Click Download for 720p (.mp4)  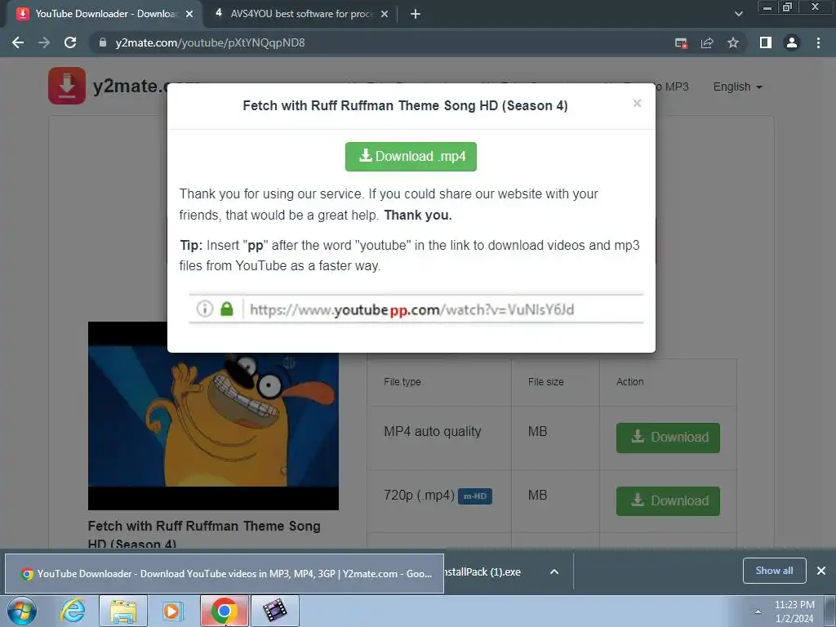pyautogui.click(x=668, y=501)
